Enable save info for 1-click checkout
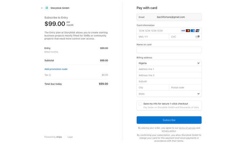 point(140,104)
